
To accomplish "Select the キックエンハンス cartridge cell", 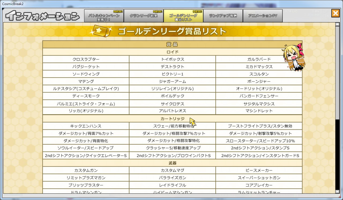I will pyautogui.click(x=86, y=126).
